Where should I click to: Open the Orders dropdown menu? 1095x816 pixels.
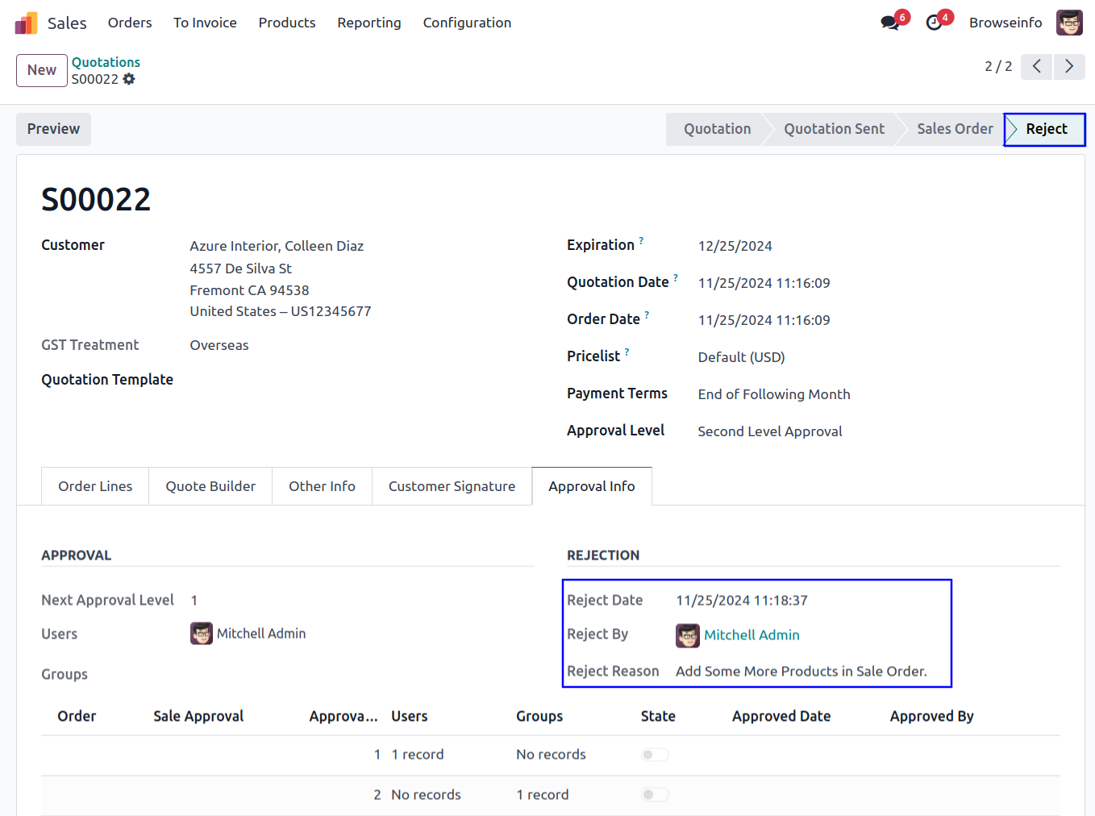(130, 23)
